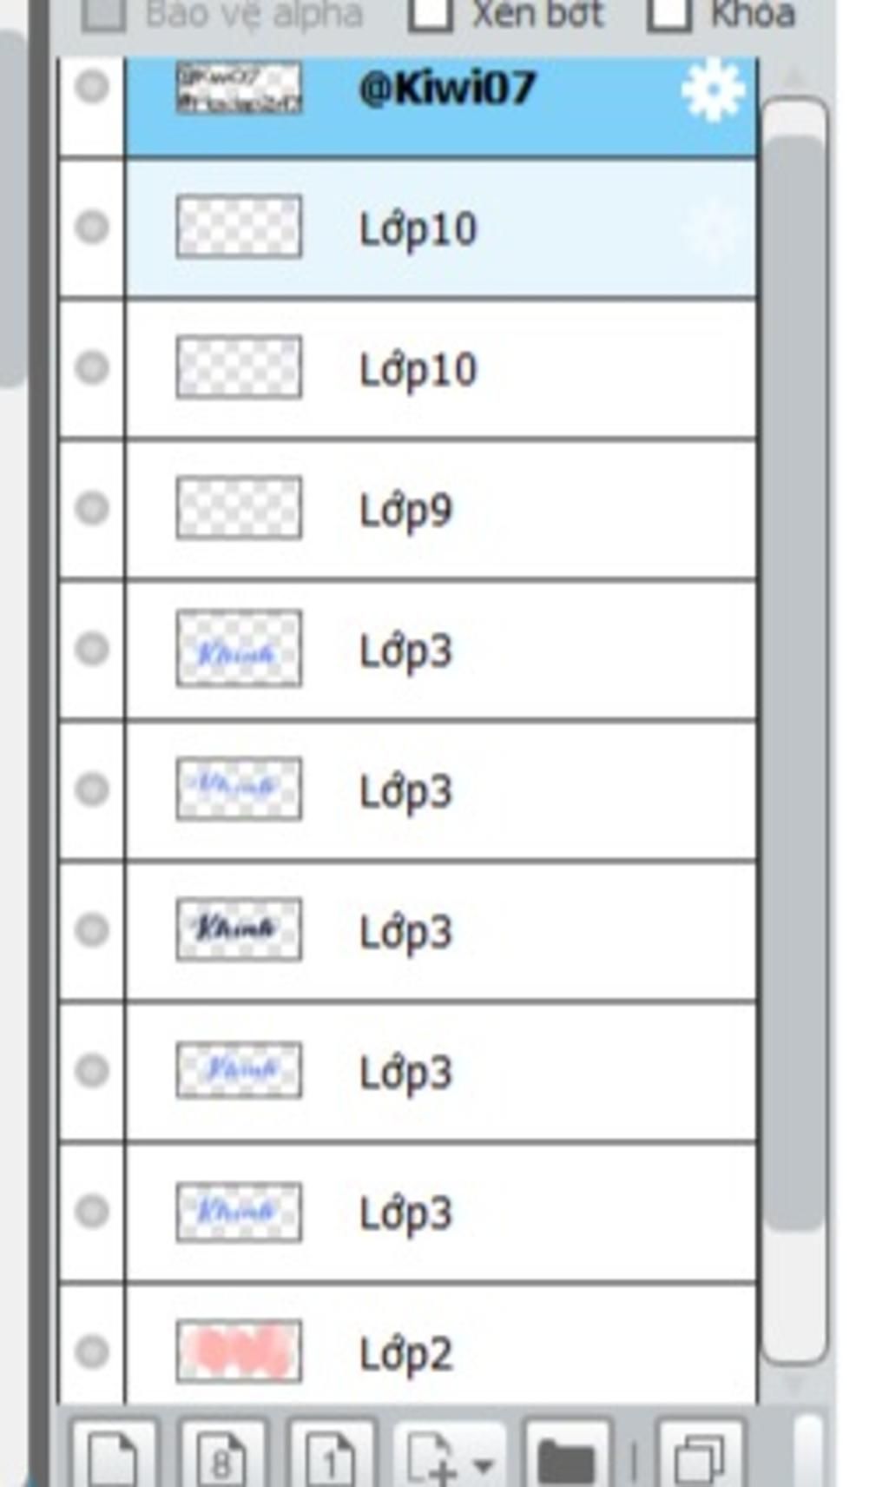Select the Lớp2 layer name

(x=405, y=1353)
